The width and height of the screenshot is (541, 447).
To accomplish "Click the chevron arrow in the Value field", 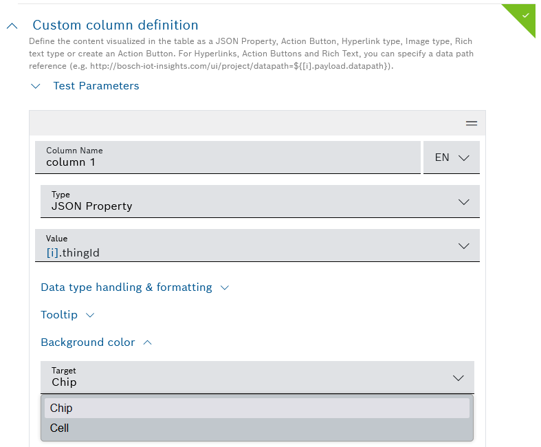I will (463, 246).
